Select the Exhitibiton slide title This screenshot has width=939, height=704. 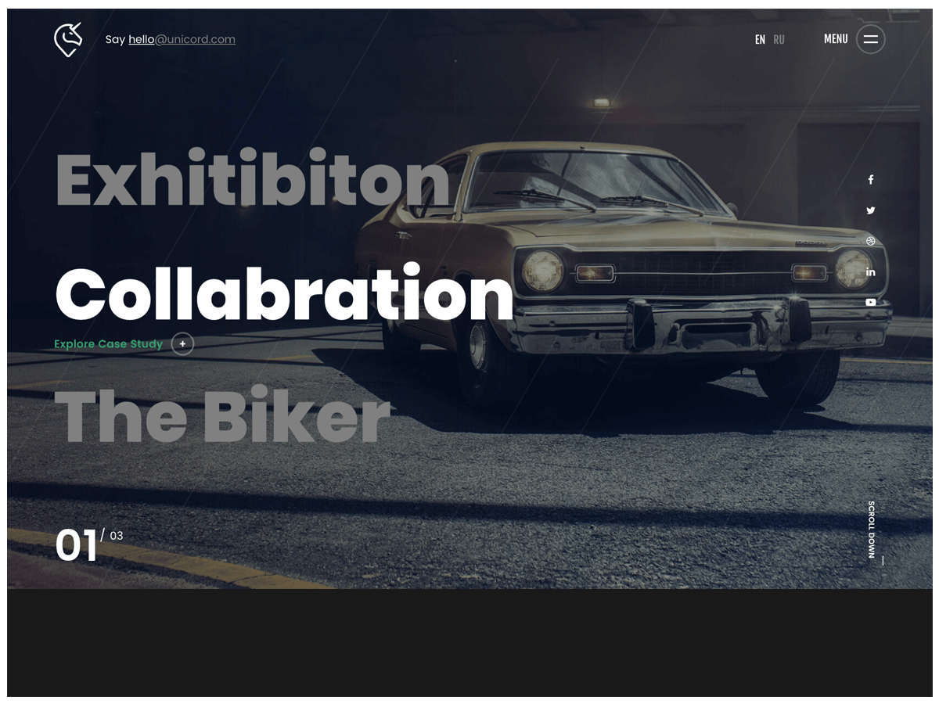coord(253,179)
